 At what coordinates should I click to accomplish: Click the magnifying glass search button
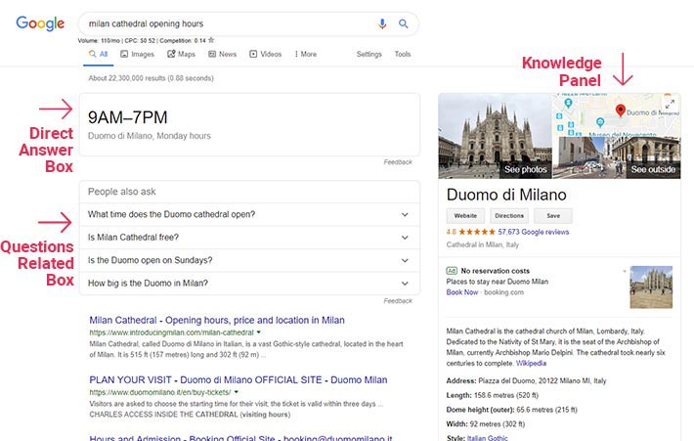pyautogui.click(x=404, y=23)
